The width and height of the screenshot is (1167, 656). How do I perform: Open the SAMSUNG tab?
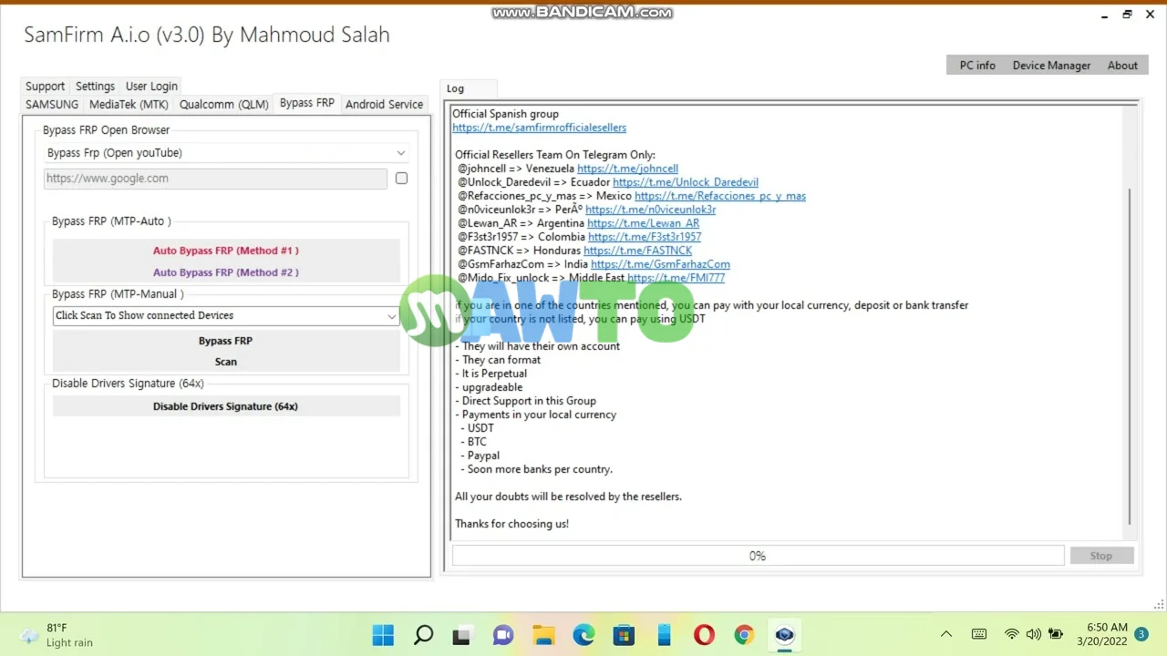(52, 105)
